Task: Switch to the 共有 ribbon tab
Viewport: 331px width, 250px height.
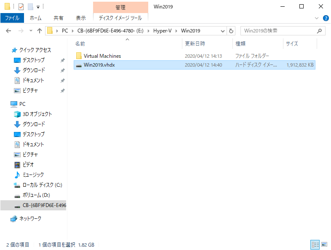Action: (x=58, y=18)
